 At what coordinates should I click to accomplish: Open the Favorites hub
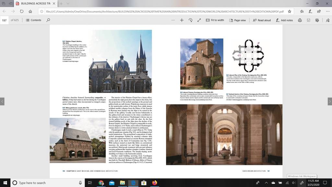click(302, 11)
